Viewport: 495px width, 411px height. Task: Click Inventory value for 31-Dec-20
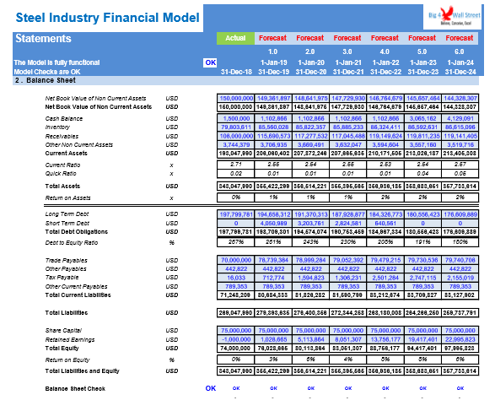click(x=310, y=127)
